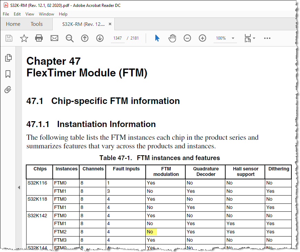Screen dimensions: 300x252
Task: Open the Help menu
Action: click(63, 14)
